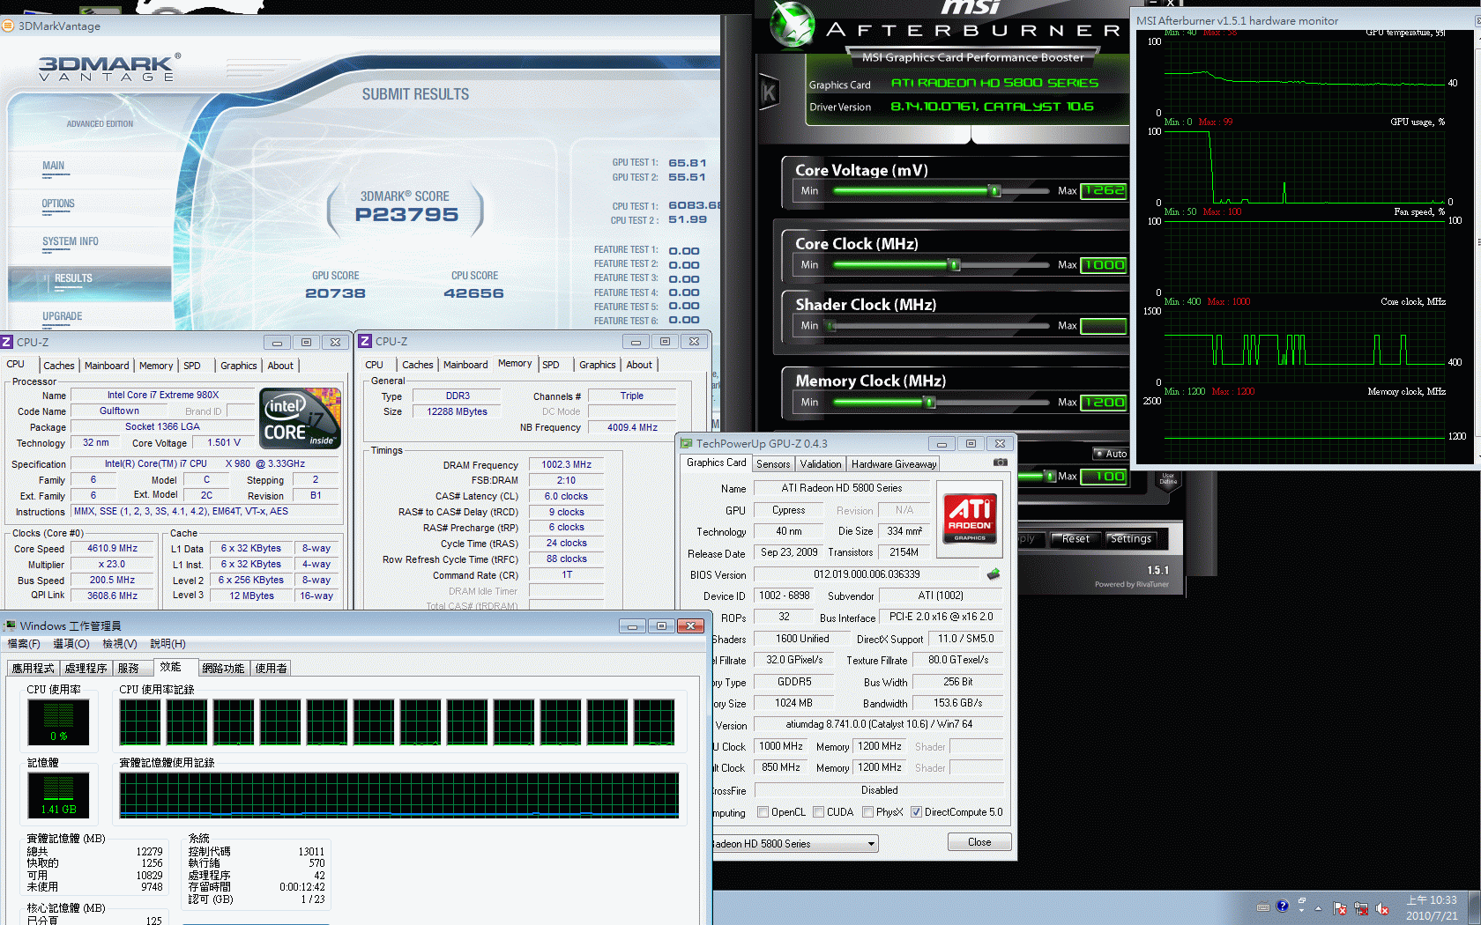Enable the CUDA checkbox in GPU-Z

coord(819,812)
